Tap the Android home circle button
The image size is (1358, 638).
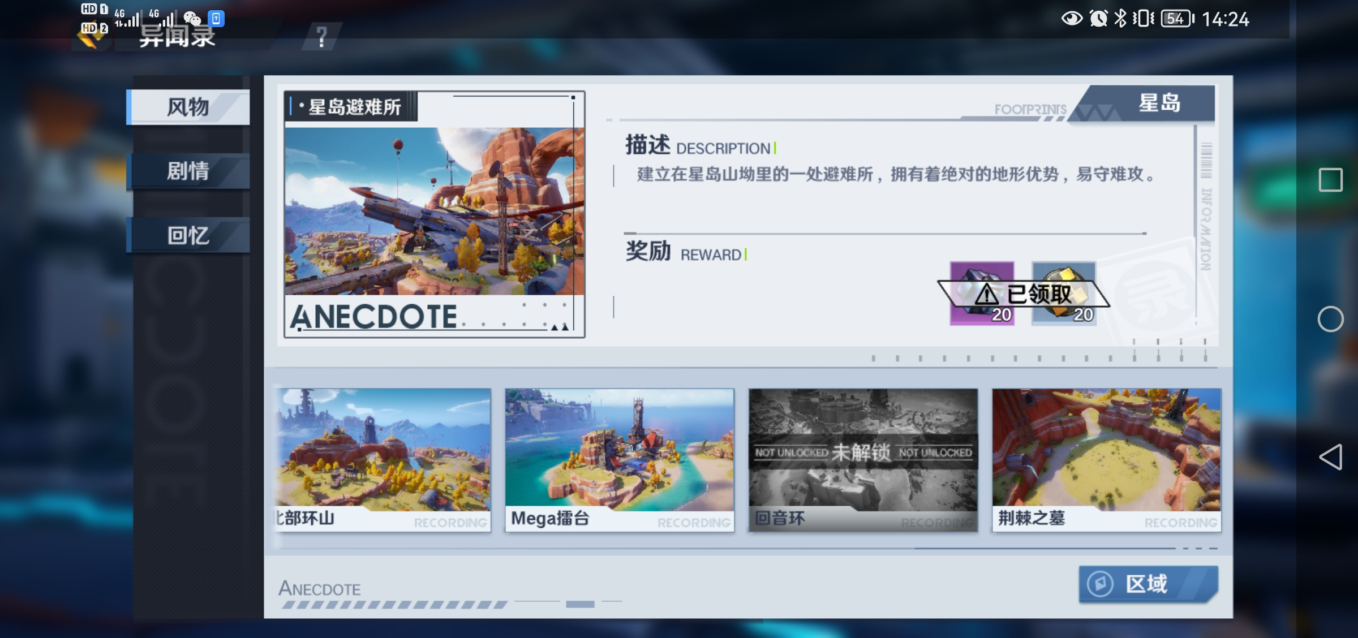[x=1330, y=319]
